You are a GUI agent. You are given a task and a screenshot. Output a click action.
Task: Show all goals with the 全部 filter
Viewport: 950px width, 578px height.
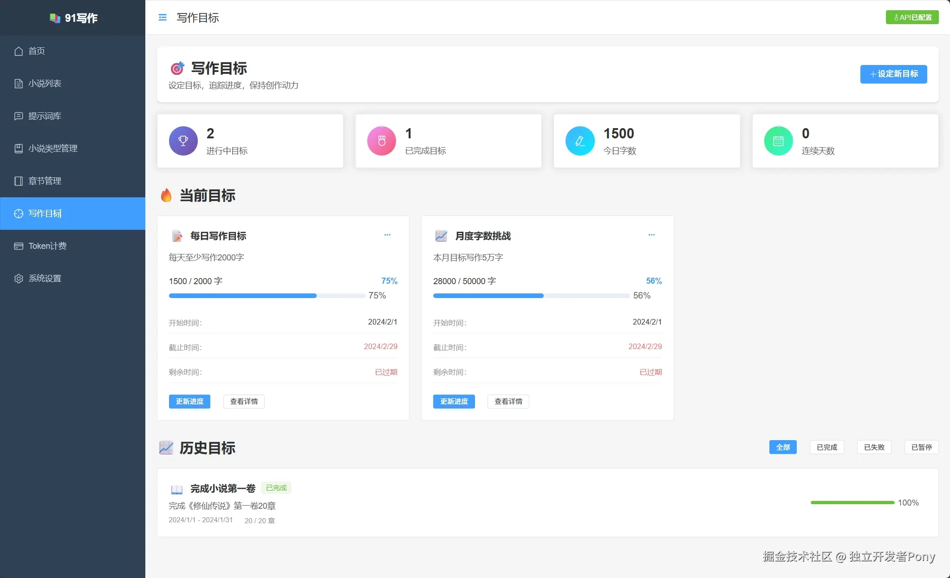[x=782, y=447]
